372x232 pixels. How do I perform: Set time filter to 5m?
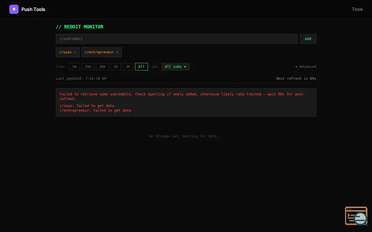coord(74,66)
